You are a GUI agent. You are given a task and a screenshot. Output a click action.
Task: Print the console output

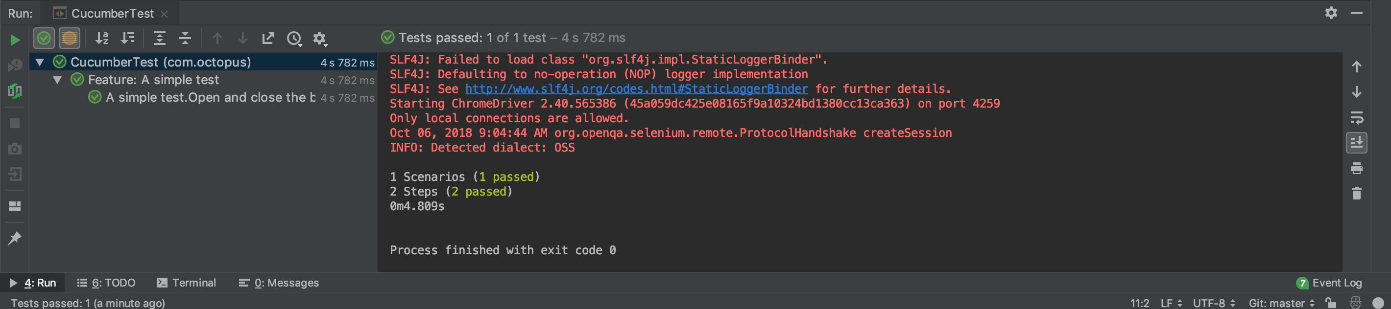click(x=1356, y=169)
